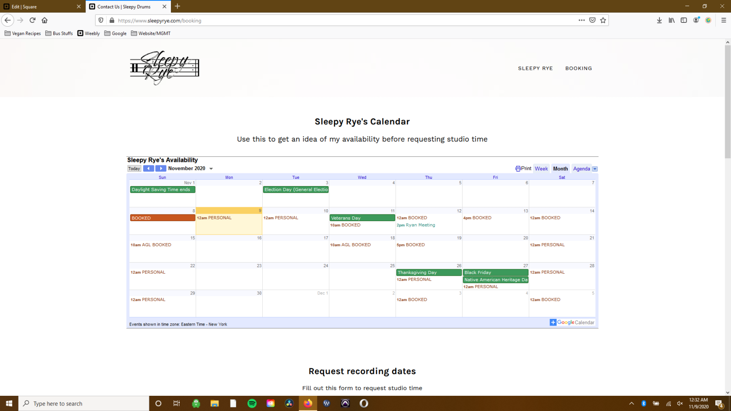This screenshot has height=411, width=731.
Task: Add calendar to Google Calendar
Action: pyautogui.click(x=572, y=322)
